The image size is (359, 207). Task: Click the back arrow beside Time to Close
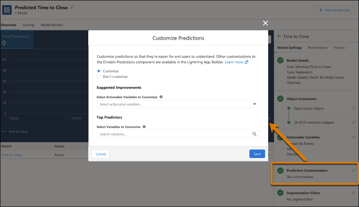[279, 36]
